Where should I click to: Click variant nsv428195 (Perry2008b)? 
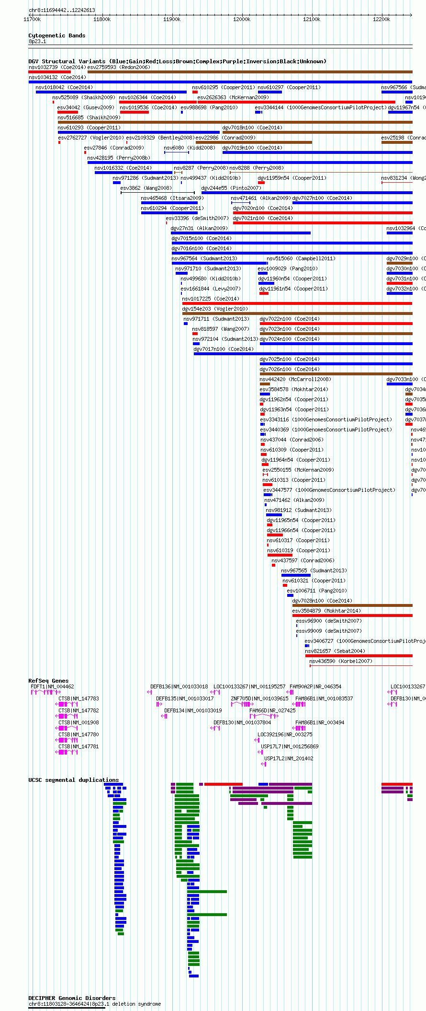point(119,158)
